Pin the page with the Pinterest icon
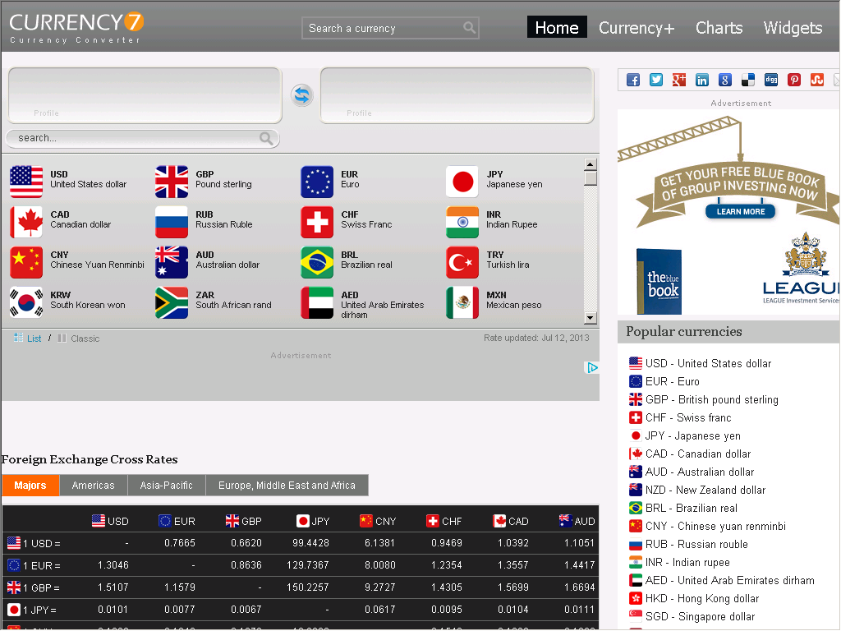This screenshot has width=841, height=631. tap(794, 80)
